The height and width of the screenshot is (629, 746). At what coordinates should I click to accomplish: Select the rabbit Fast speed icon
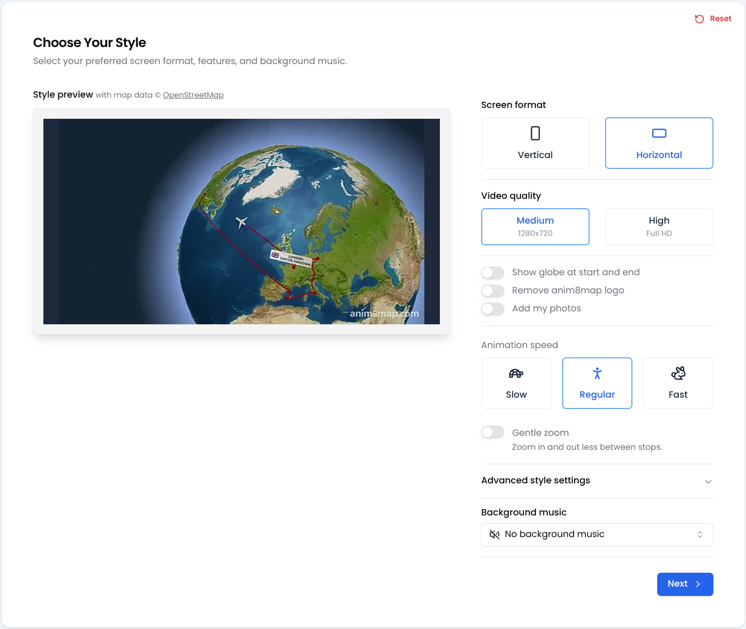click(x=678, y=373)
